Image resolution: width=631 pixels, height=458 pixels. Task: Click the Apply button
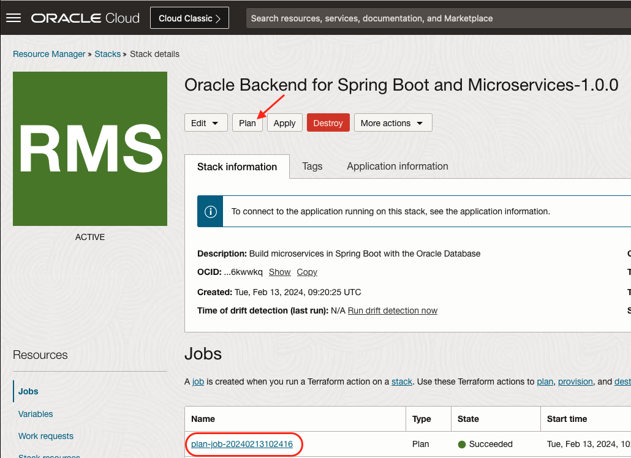point(284,122)
